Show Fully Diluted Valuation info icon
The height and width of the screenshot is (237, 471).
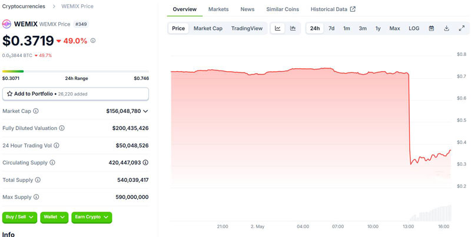click(62, 128)
